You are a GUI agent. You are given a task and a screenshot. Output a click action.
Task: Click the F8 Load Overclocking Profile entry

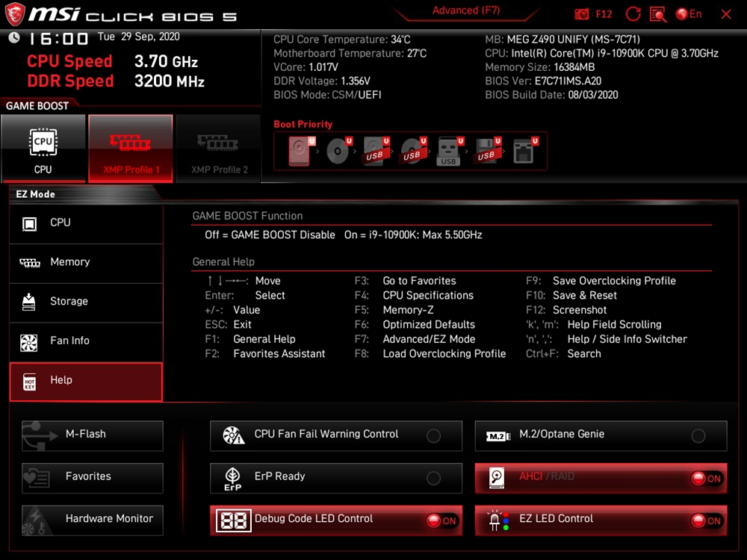pyautogui.click(x=430, y=354)
